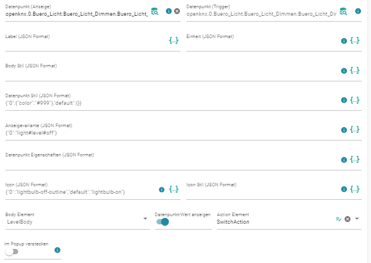Open JSON editor for Datenpunkt Stil
The image size is (371, 263).
[x=355, y=100]
